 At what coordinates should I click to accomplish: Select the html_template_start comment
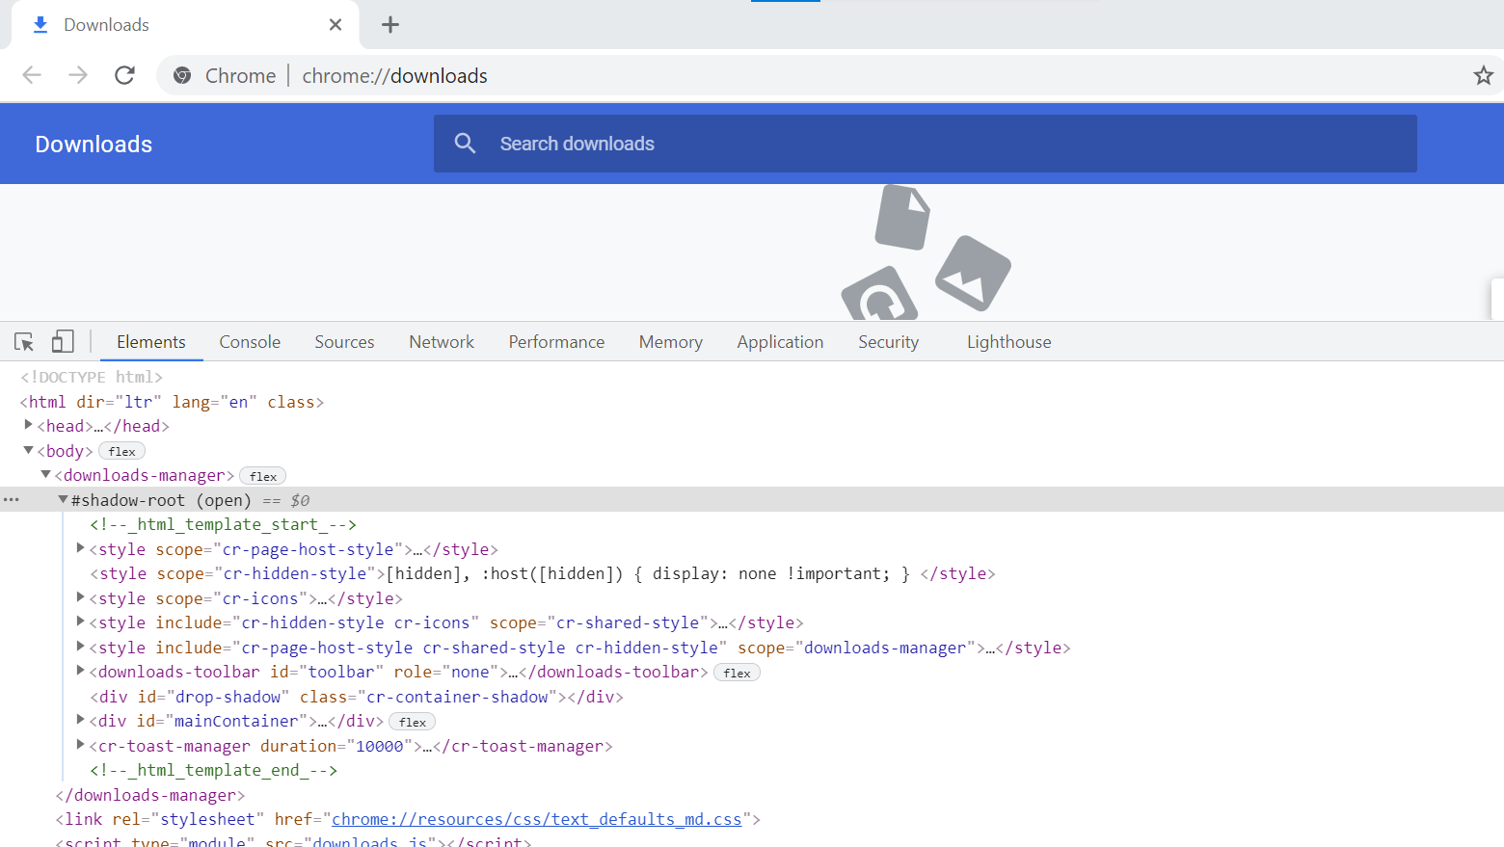coord(224,524)
